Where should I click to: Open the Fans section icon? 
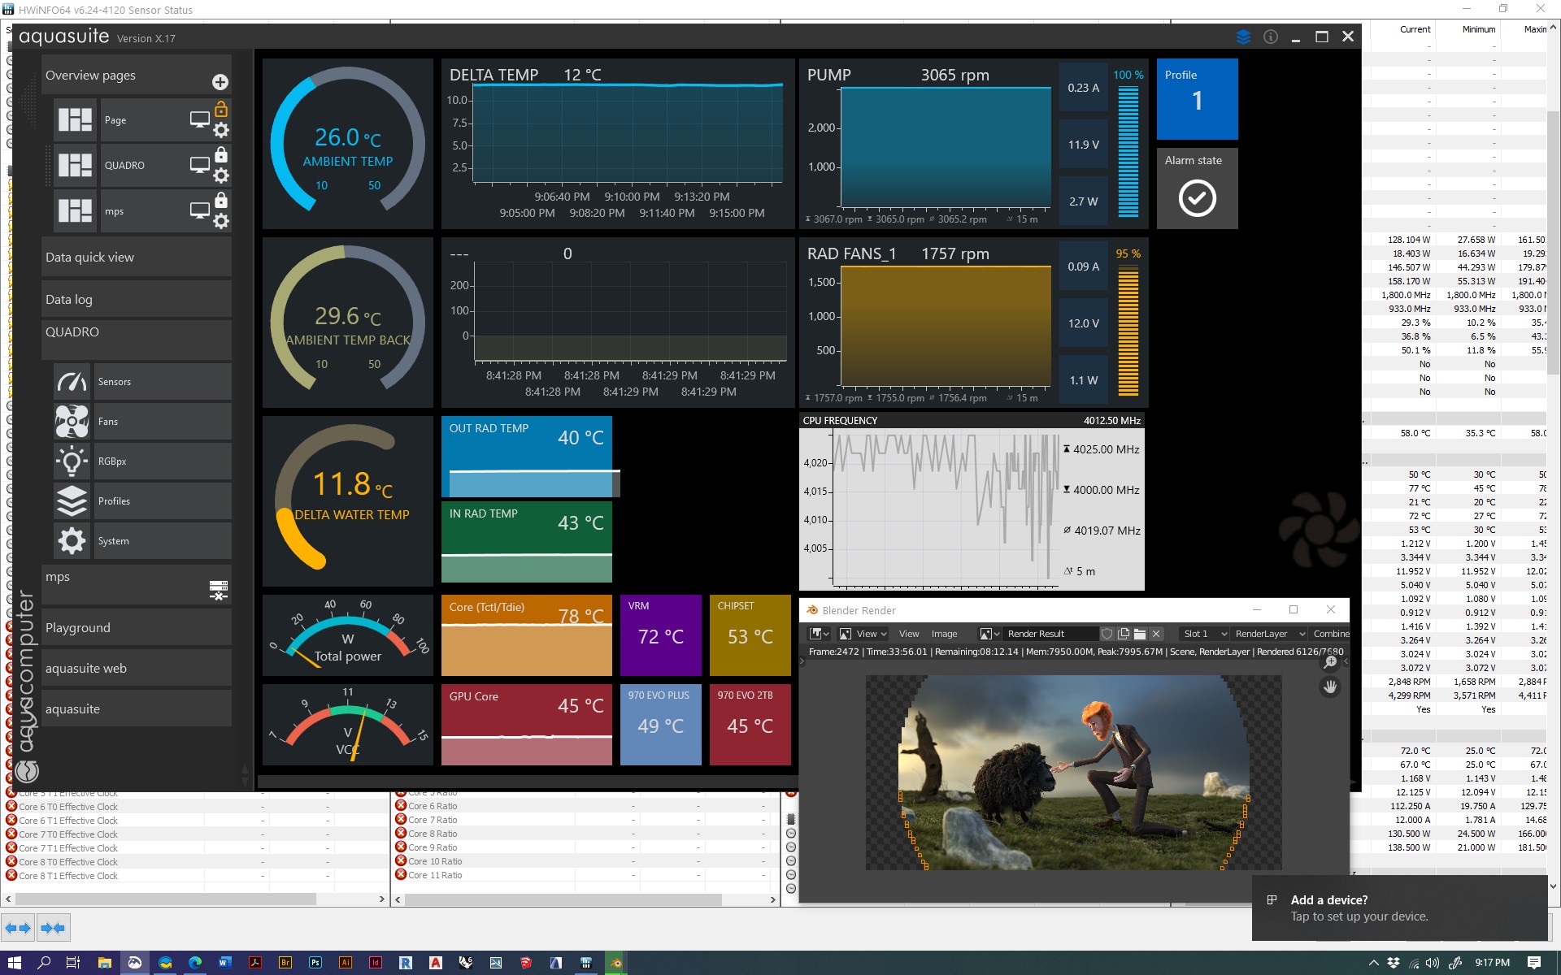[72, 421]
